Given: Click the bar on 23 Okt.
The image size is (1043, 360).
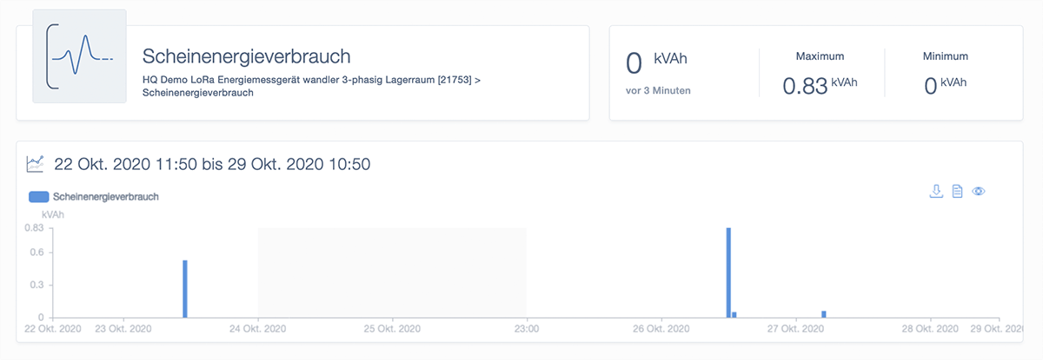Looking at the screenshot, I should pyautogui.click(x=185, y=288).
